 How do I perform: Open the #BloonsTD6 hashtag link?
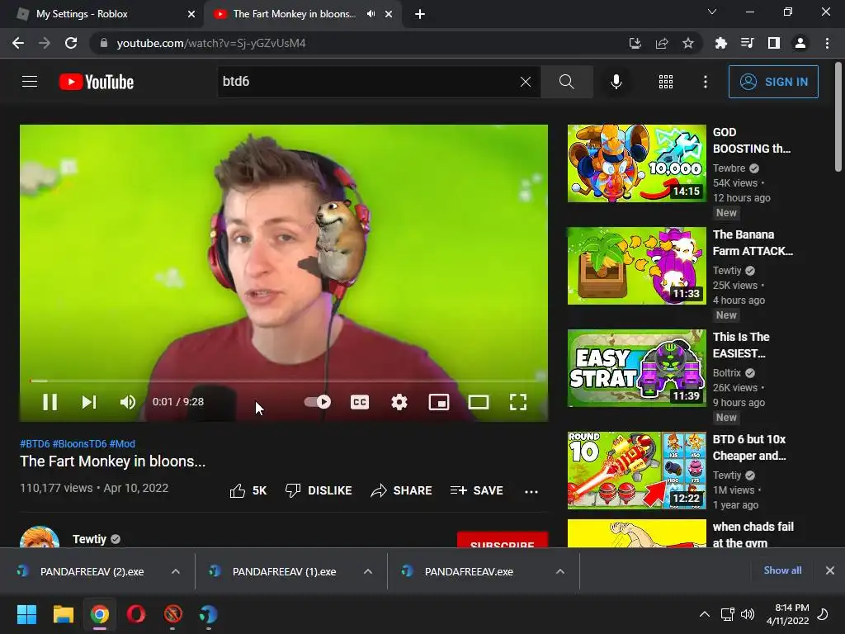tap(79, 443)
